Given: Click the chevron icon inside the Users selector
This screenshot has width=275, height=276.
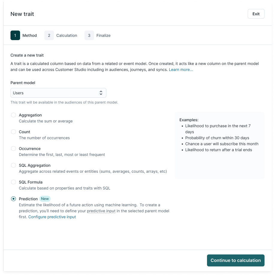Looking at the screenshot, I should (101, 93).
